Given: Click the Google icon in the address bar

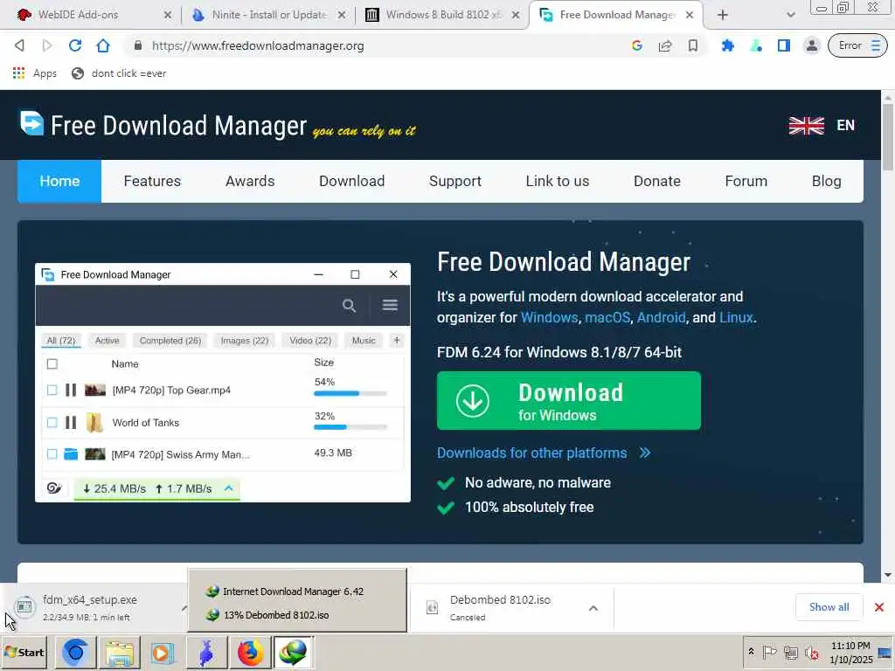Looking at the screenshot, I should point(637,45).
